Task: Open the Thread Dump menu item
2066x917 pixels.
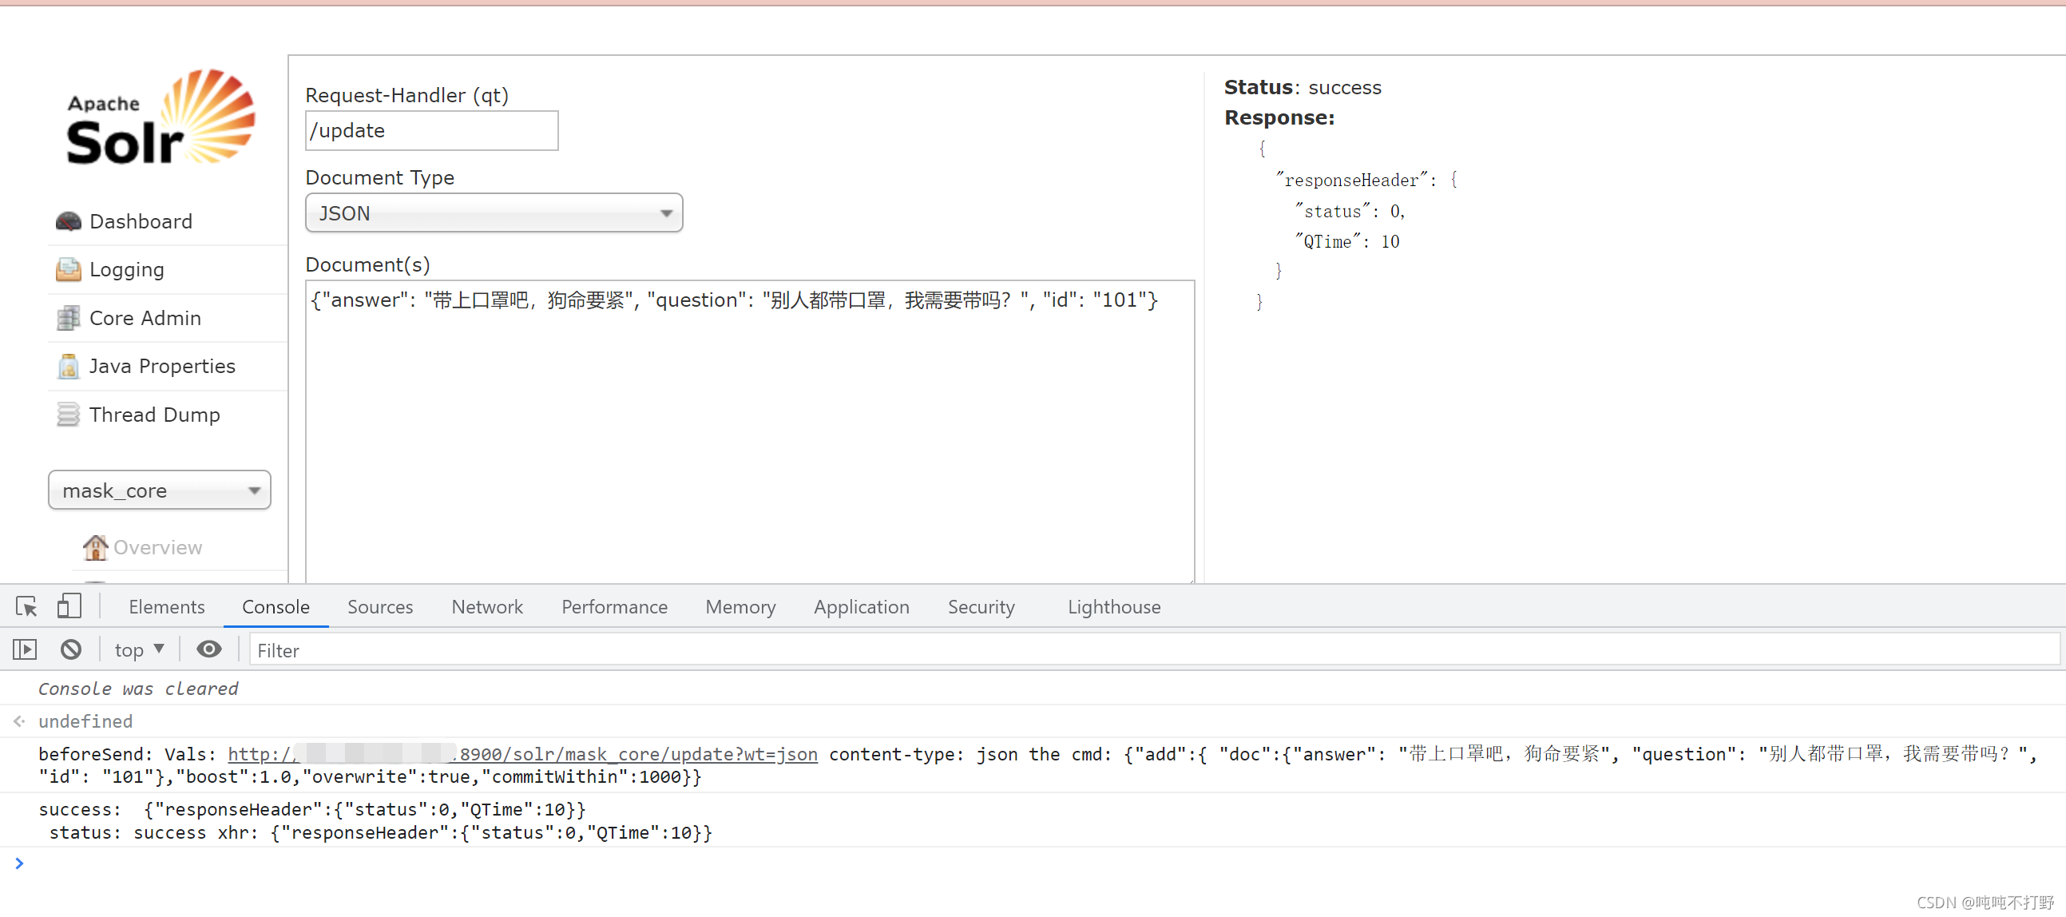Action: (x=155, y=415)
